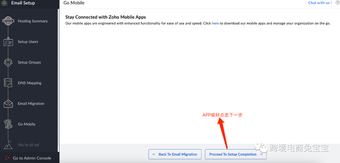Select the Email Migration step label
This screenshot has height=163, width=340.
pos(31,104)
